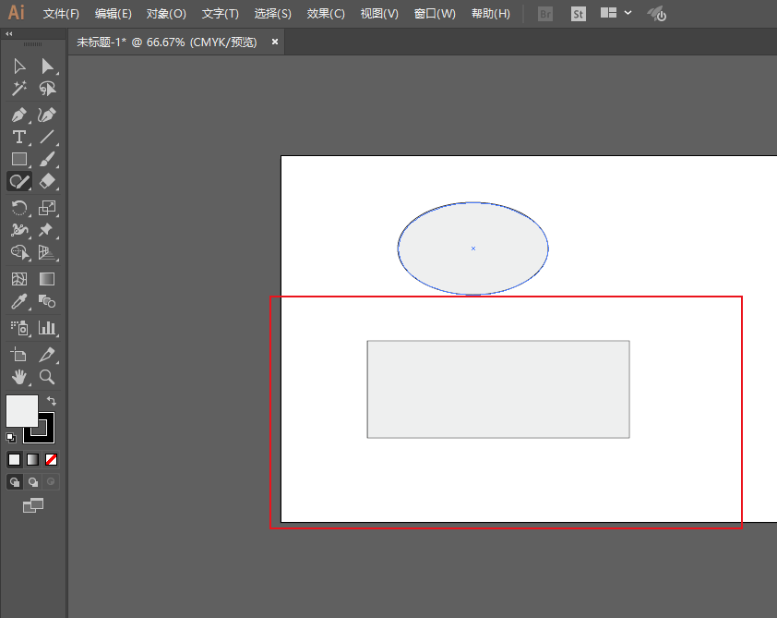Select the Hand tool
The width and height of the screenshot is (777, 618).
[x=19, y=377]
